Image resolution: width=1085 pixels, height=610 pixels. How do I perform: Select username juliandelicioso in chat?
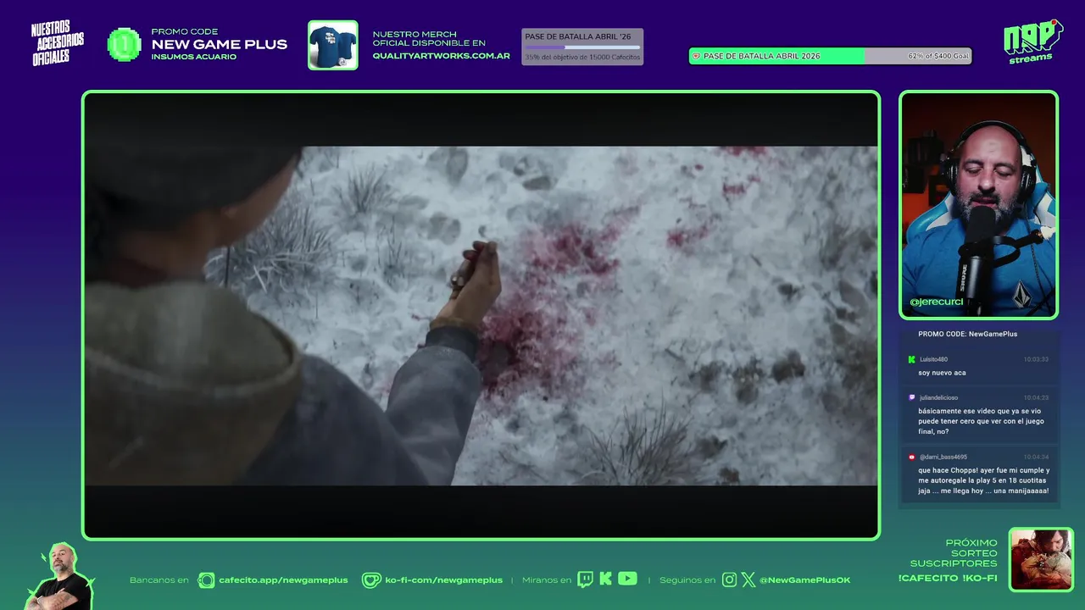click(x=938, y=397)
